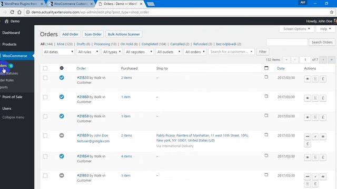Mark order #21859 complete with the checkmark icon
This screenshot has width=337, height=189.
coord(315,136)
